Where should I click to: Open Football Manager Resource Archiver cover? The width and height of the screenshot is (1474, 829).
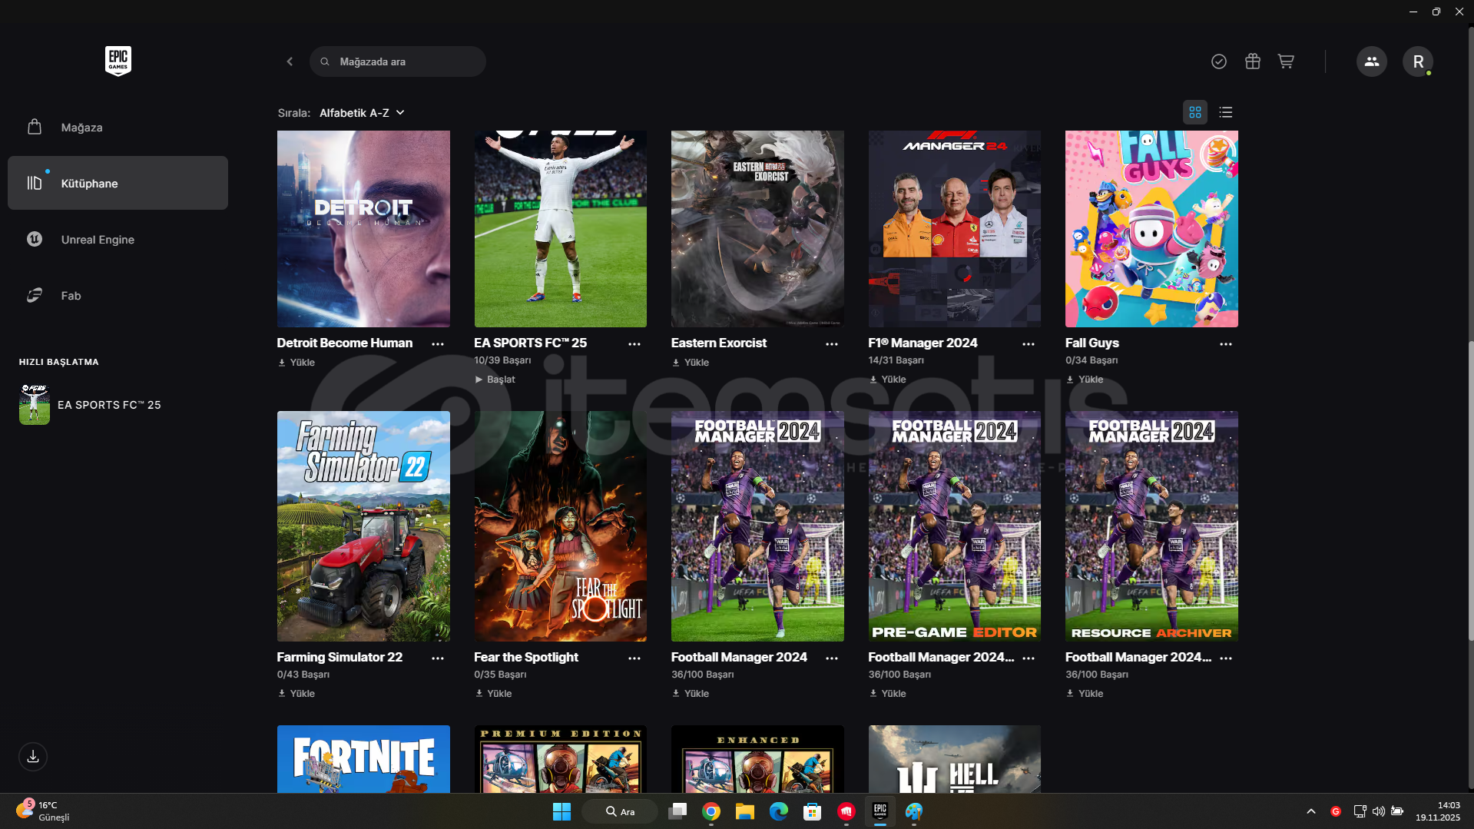[1151, 526]
